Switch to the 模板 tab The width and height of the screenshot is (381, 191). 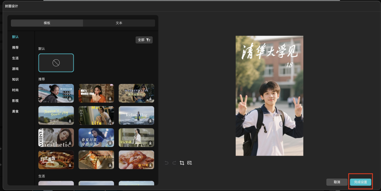[x=47, y=23]
